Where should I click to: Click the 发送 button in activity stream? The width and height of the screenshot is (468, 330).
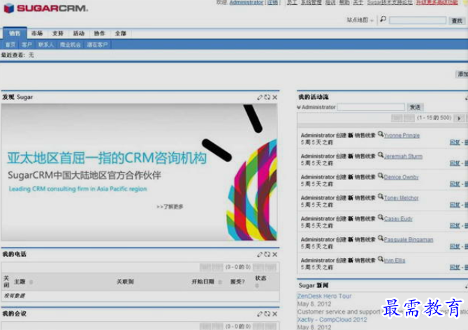(415, 107)
